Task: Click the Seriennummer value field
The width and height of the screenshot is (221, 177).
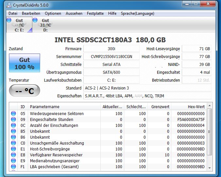Action: tap(111, 57)
